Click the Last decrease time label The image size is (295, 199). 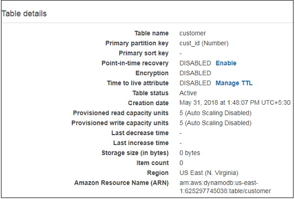[140, 133]
